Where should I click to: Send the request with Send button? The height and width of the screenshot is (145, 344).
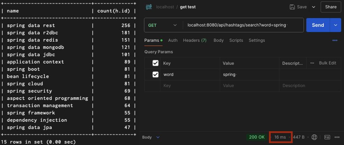(318, 25)
